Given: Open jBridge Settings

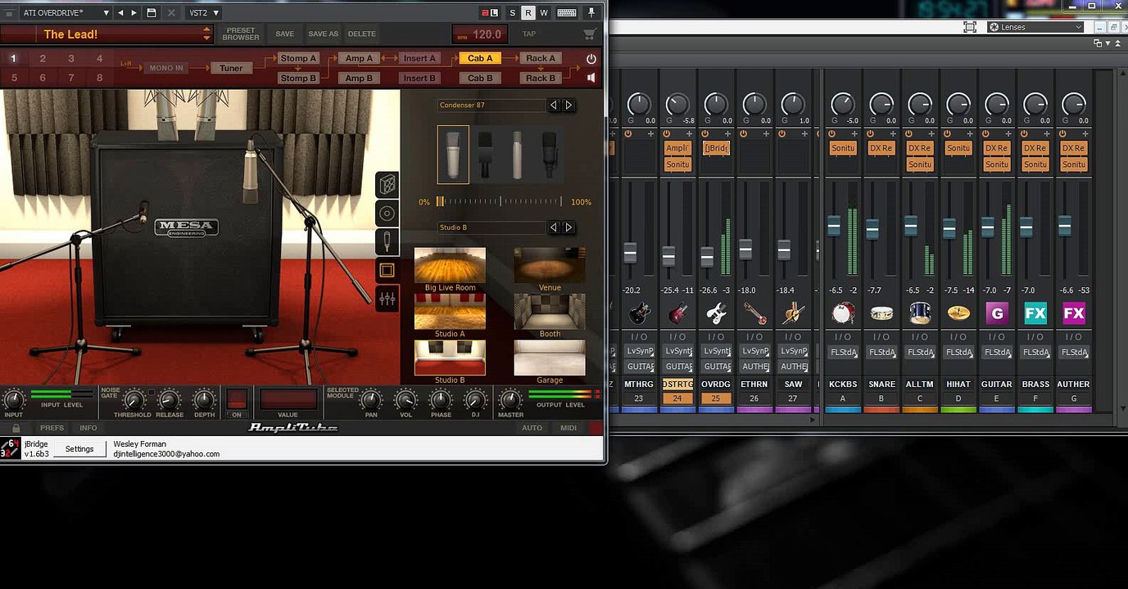Looking at the screenshot, I should tap(79, 449).
